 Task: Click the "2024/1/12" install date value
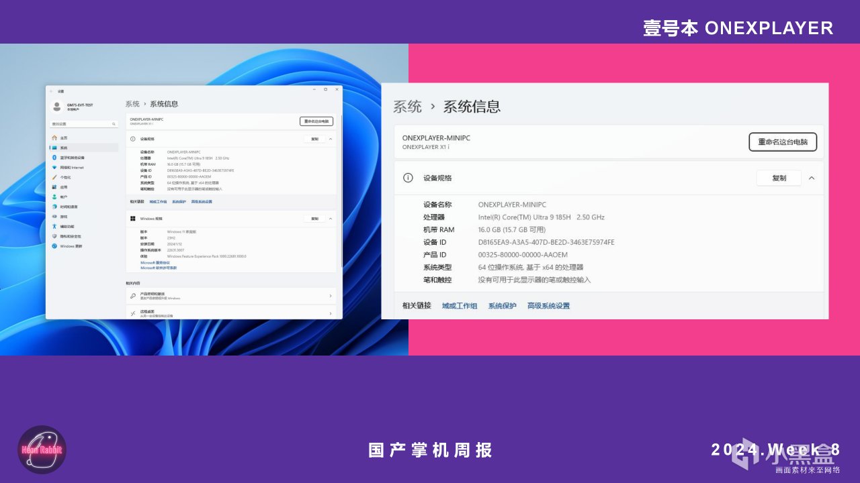(174, 244)
